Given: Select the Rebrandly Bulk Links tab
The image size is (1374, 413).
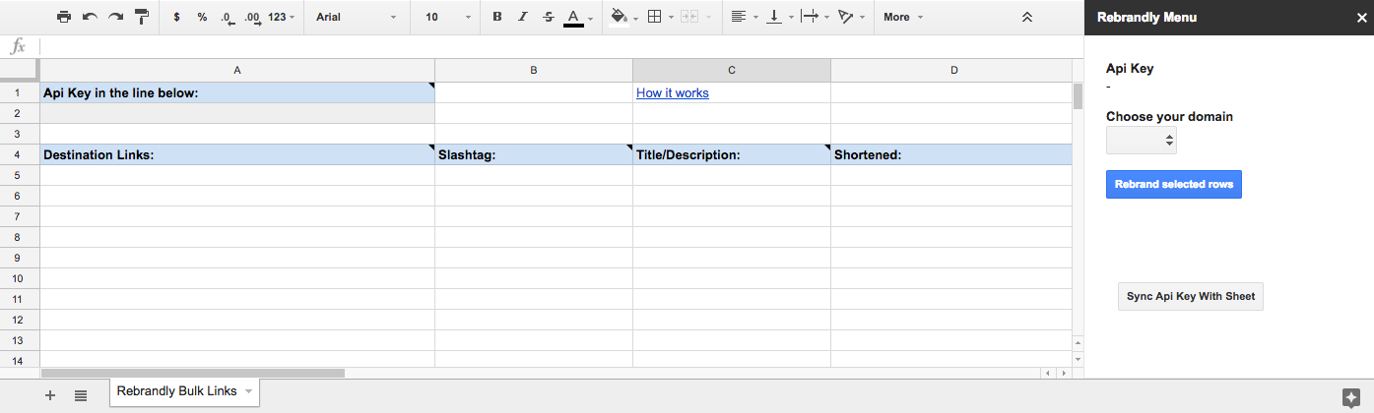Looking at the screenshot, I should click(184, 391).
